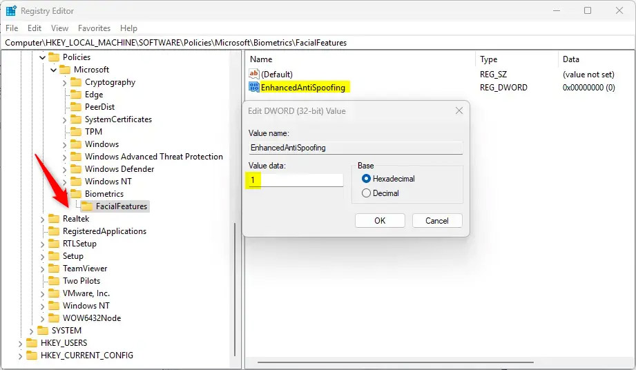Click the Value name field EnhancedAntiSpoofing
The width and height of the screenshot is (636, 370).
pyautogui.click(x=356, y=148)
